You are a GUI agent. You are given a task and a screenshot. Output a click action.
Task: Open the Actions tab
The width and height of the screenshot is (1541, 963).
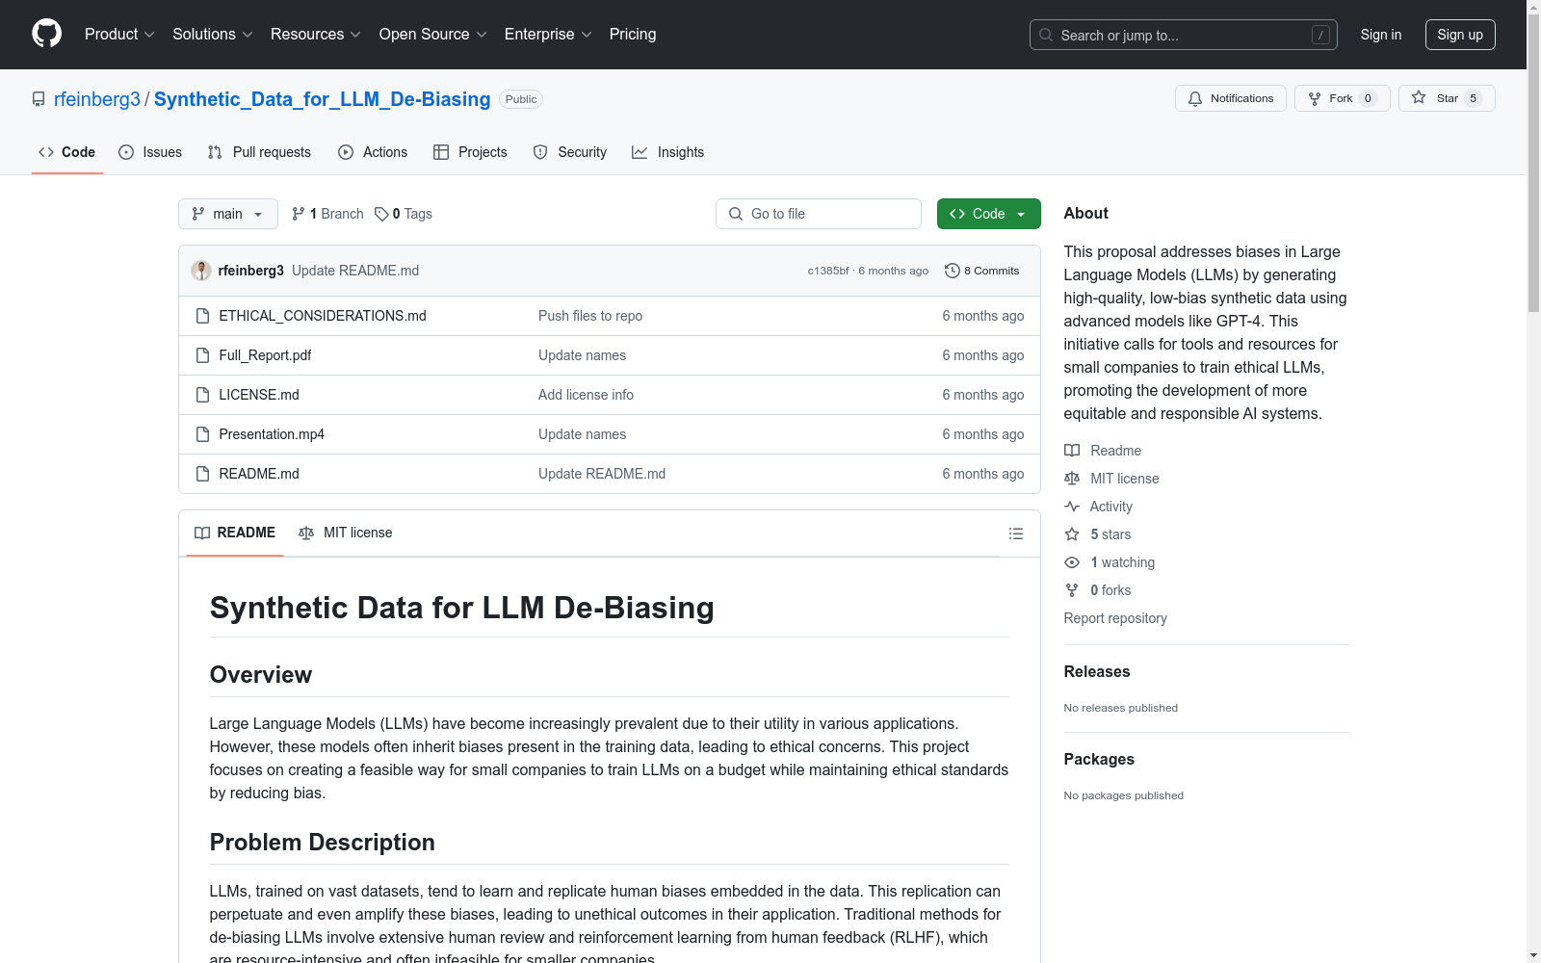pos(373,152)
